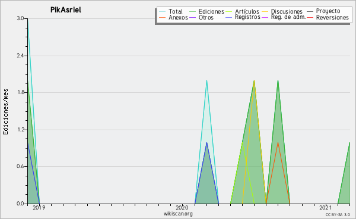Click the Ediciones/mes axis label

tap(5, 112)
